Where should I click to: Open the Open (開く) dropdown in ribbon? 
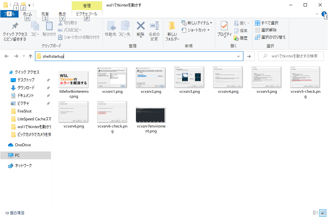242,23
